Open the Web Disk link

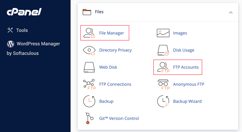click(108, 67)
